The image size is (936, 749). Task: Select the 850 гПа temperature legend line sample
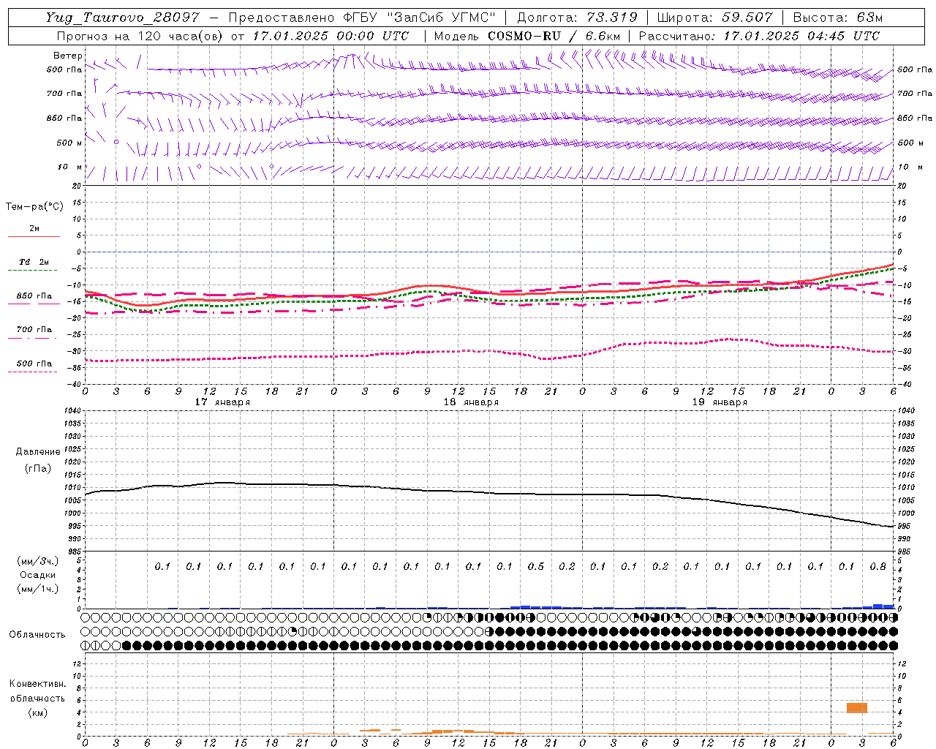[34, 304]
